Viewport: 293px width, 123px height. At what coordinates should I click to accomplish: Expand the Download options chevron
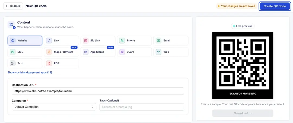[251, 113]
